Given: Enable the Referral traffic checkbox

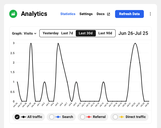Looking at the screenshot, I should point(83,117).
